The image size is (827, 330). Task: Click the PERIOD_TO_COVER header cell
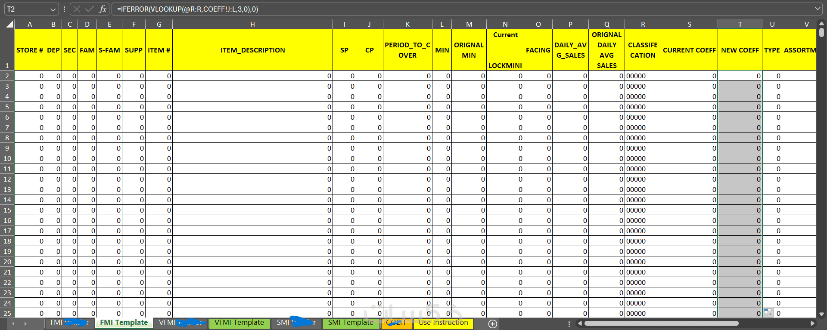tap(407, 50)
